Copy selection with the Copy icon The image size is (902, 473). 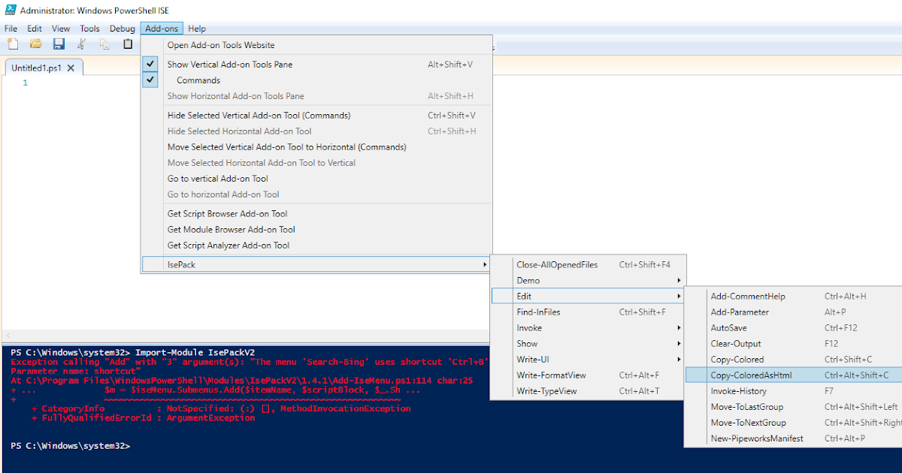tap(104, 44)
